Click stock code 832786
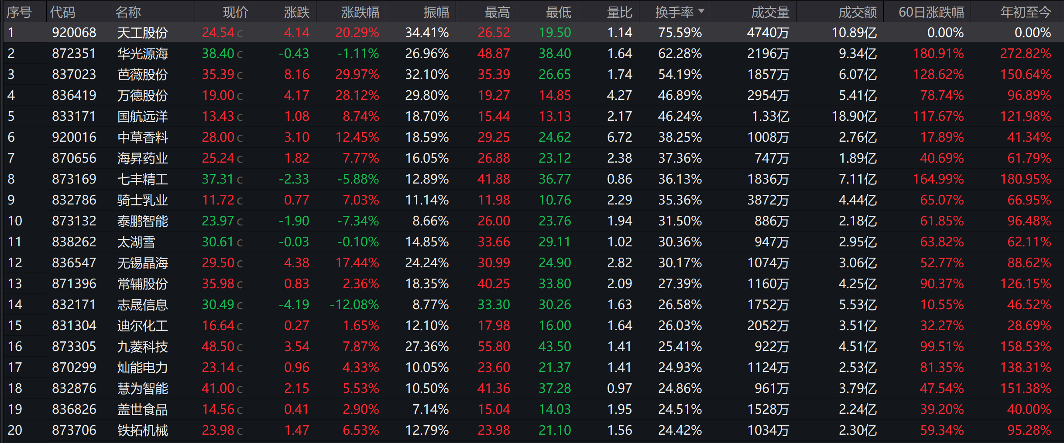Image resolution: width=1064 pixels, height=443 pixels. point(74,200)
